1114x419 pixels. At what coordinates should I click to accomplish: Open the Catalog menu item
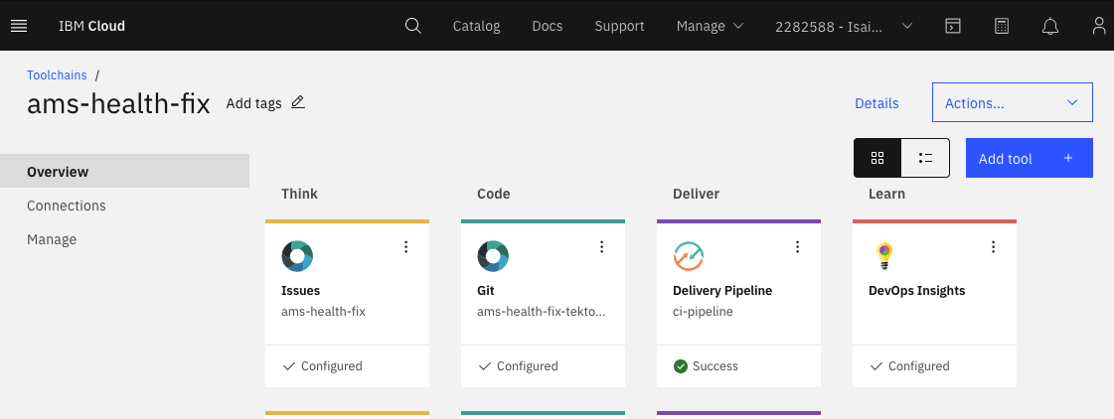(477, 26)
